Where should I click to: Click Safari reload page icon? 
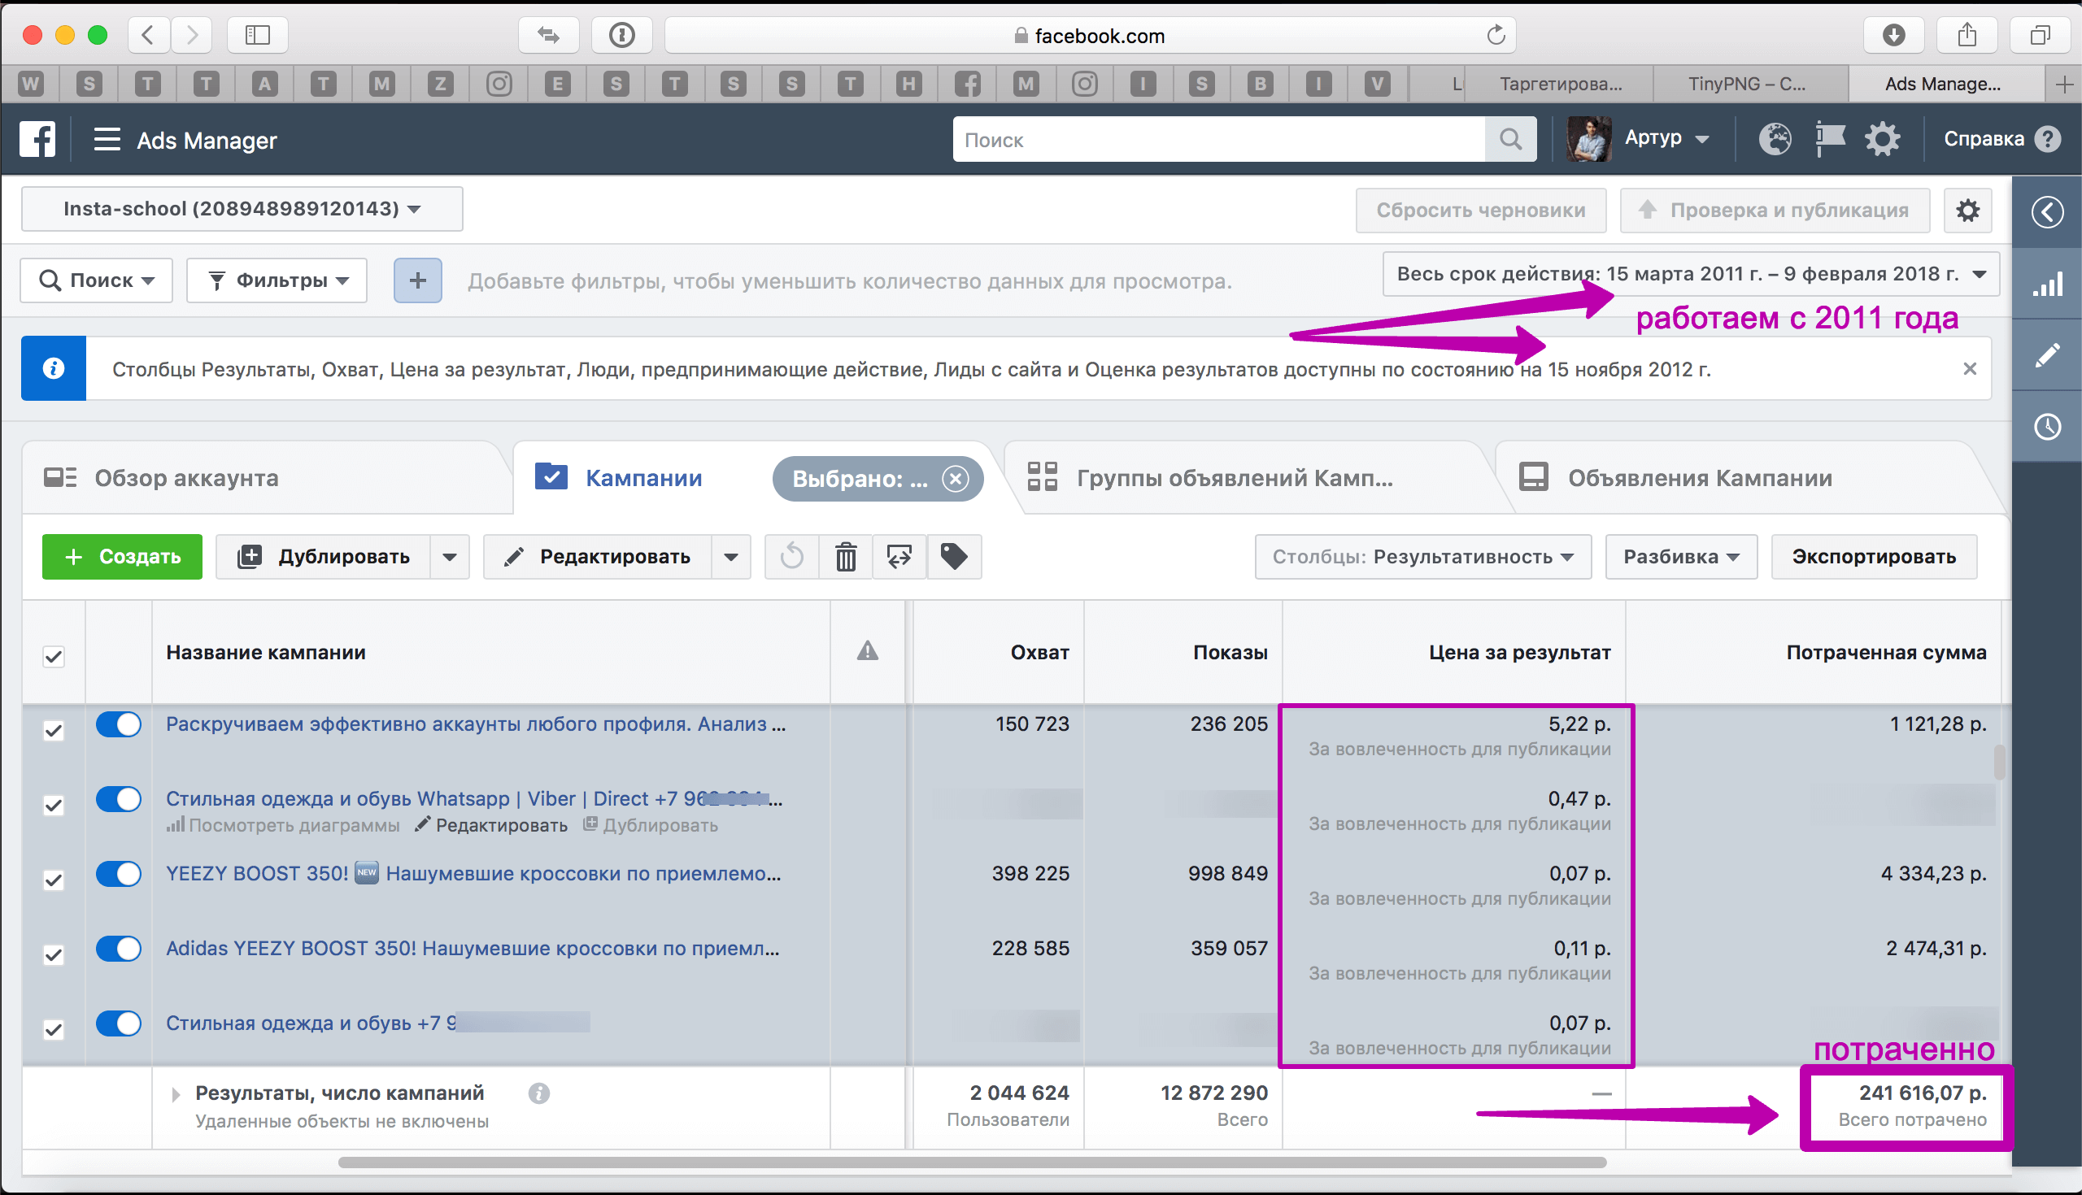pyautogui.click(x=1496, y=35)
